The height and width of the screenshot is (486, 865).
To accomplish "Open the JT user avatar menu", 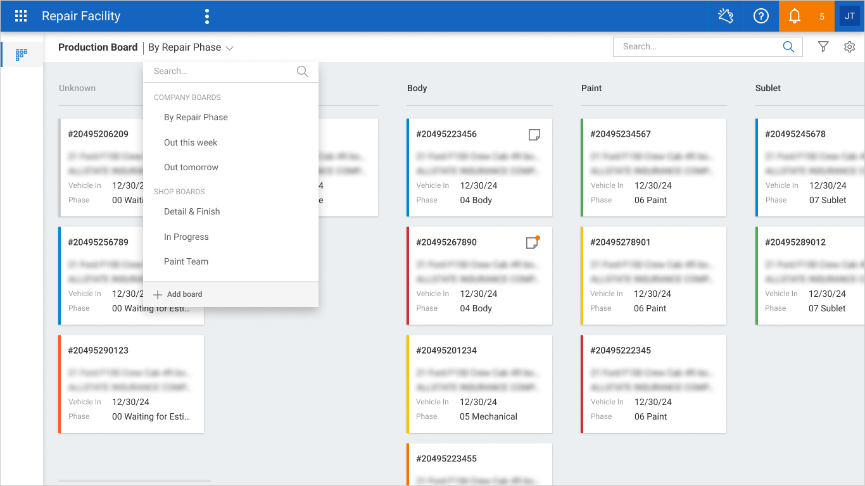I will (x=850, y=16).
